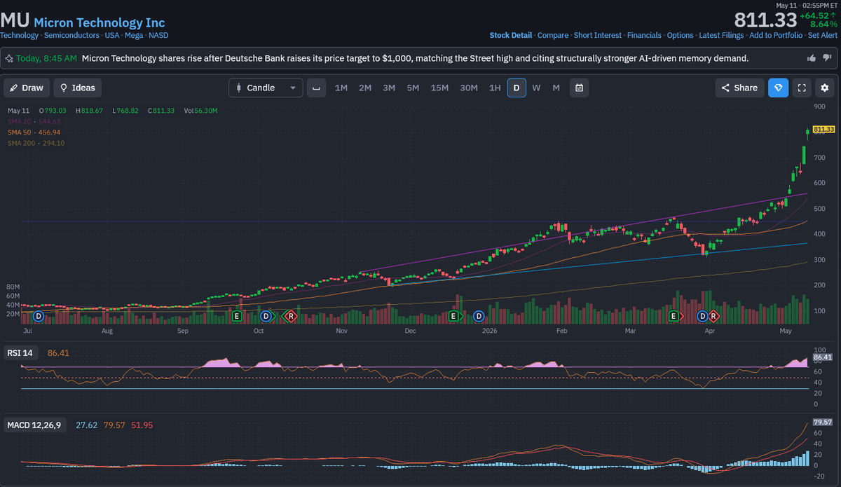This screenshot has width=841, height=487.
Task: Select the 15M timeframe
Action: (x=439, y=88)
